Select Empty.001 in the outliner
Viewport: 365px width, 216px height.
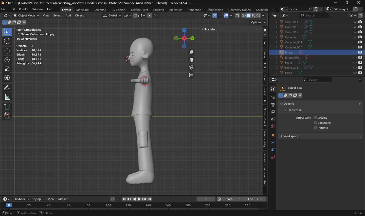point(292,58)
